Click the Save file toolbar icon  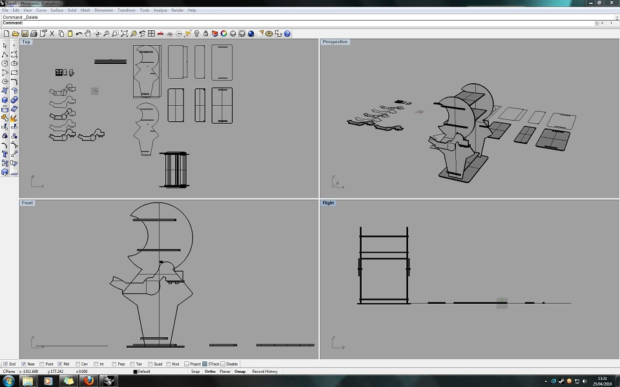(25, 34)
